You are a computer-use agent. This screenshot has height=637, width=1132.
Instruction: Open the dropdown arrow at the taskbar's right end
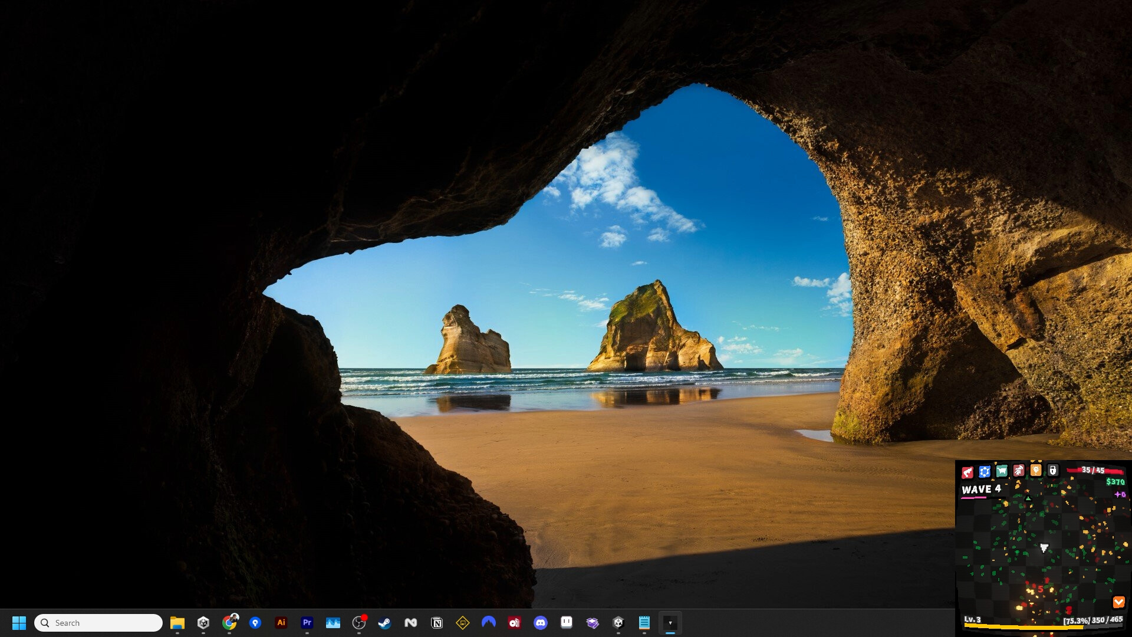(x=670, y=622)
